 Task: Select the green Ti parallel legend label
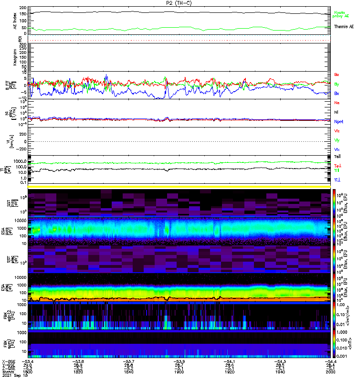click(337, 170)
